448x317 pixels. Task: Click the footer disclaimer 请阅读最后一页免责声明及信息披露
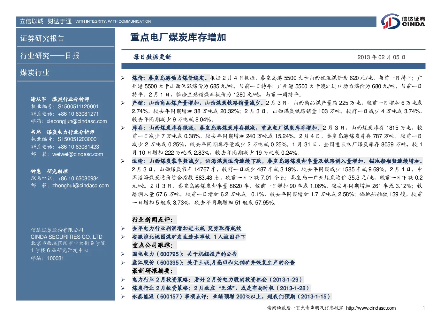click(305, 308)
